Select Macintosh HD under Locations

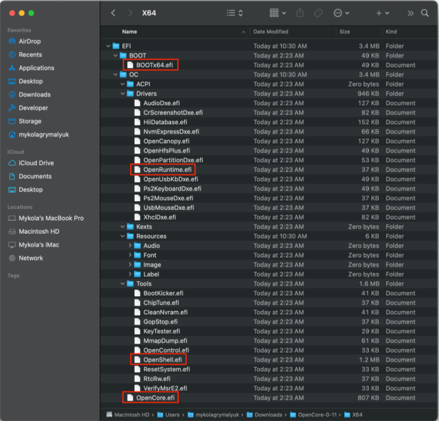(39, 231)
